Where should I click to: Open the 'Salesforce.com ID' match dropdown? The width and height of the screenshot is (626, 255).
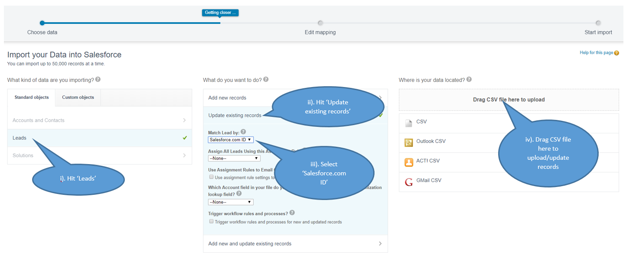231,140
